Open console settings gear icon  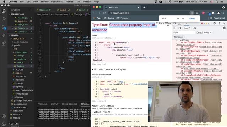coord(224,28)
